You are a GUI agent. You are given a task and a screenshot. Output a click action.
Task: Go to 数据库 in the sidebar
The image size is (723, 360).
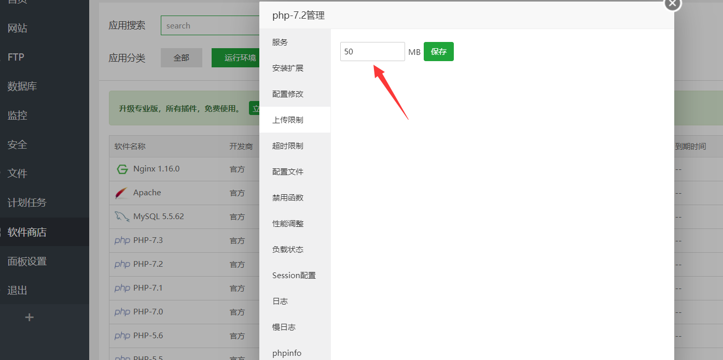(22, 87)
